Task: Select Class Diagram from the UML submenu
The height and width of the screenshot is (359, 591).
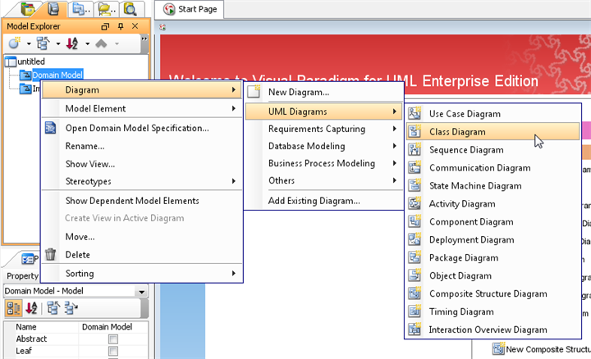Action: (x=492, y=132)
